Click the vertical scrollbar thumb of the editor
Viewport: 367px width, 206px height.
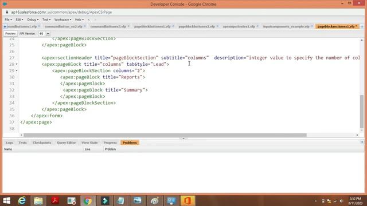(362, 112)
